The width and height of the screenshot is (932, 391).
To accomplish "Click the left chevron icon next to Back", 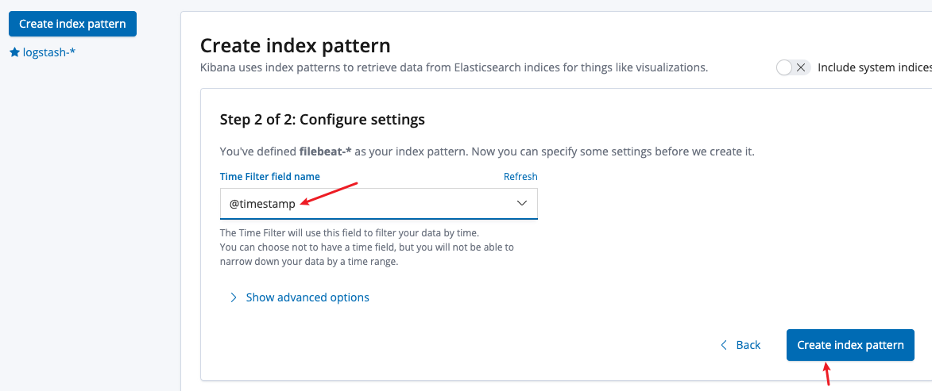I will pos(723,345).
